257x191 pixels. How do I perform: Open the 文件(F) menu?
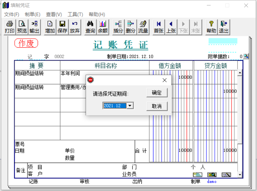pyautogui.click(x=12, y=14)
